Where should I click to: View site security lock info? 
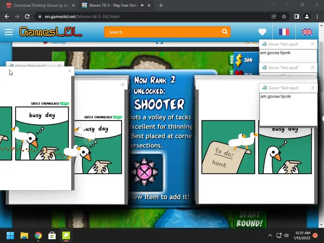[x=40, y=16]
